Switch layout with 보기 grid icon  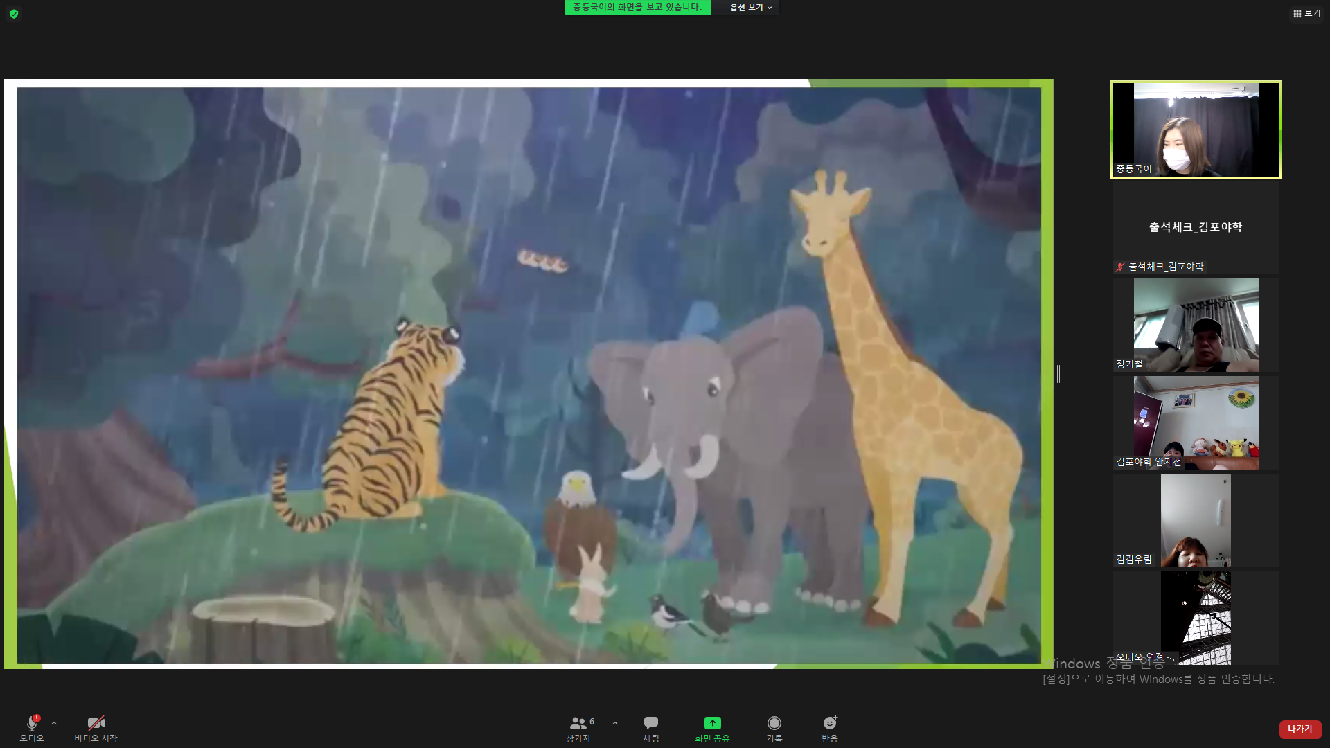click(1306, 13)
